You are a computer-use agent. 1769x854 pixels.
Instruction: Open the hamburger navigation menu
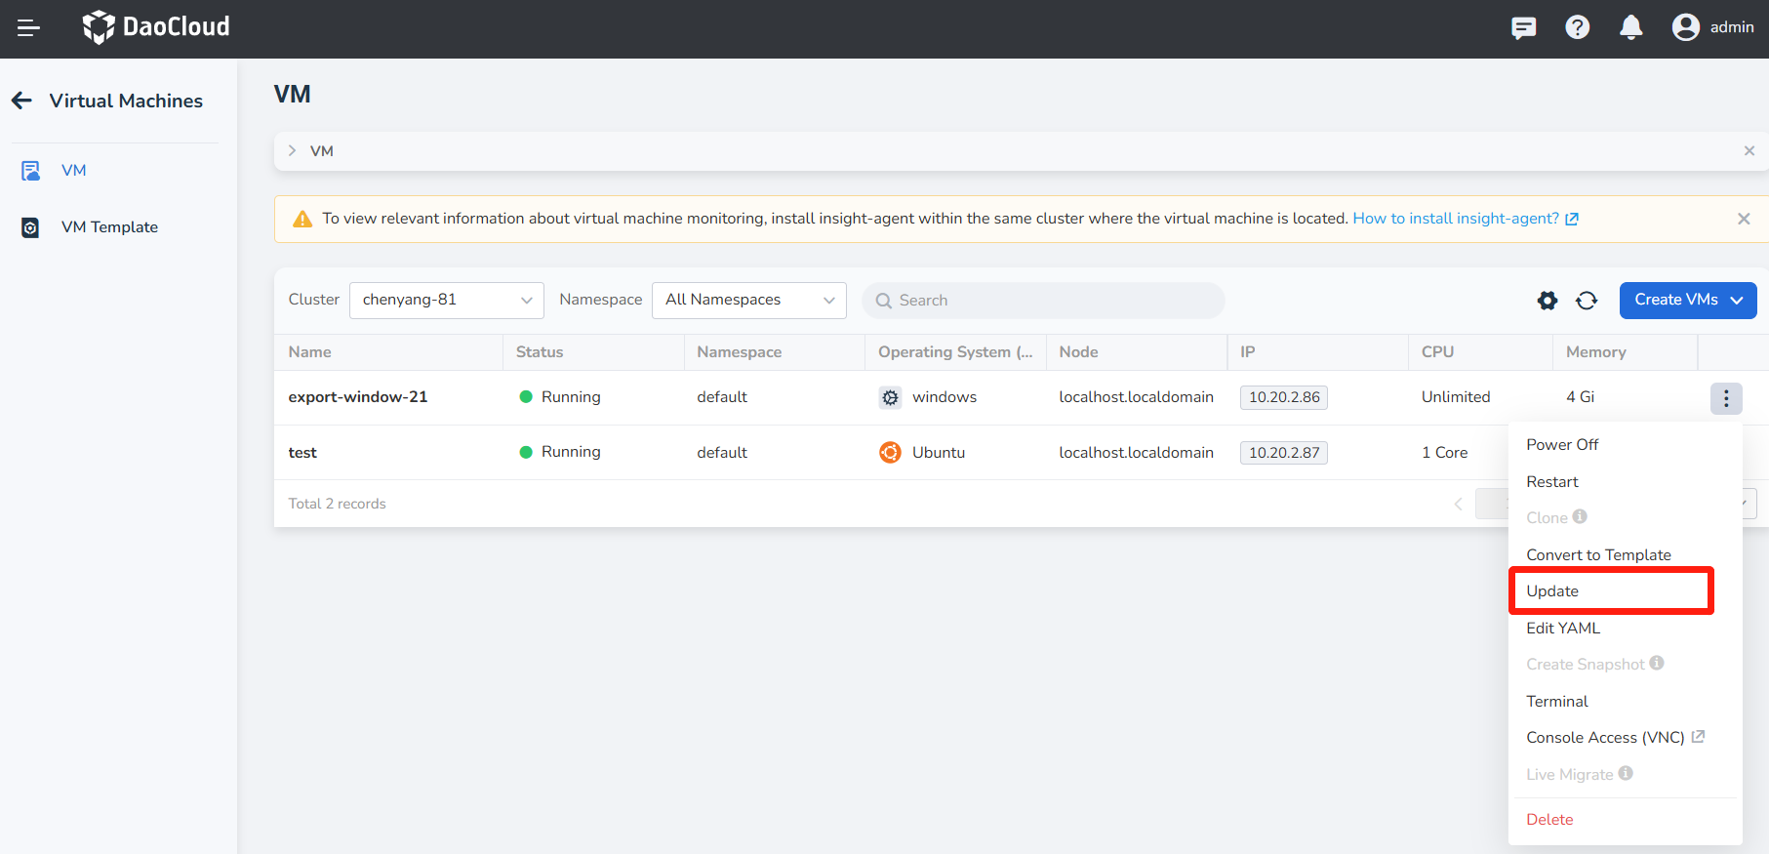(28, 28)
